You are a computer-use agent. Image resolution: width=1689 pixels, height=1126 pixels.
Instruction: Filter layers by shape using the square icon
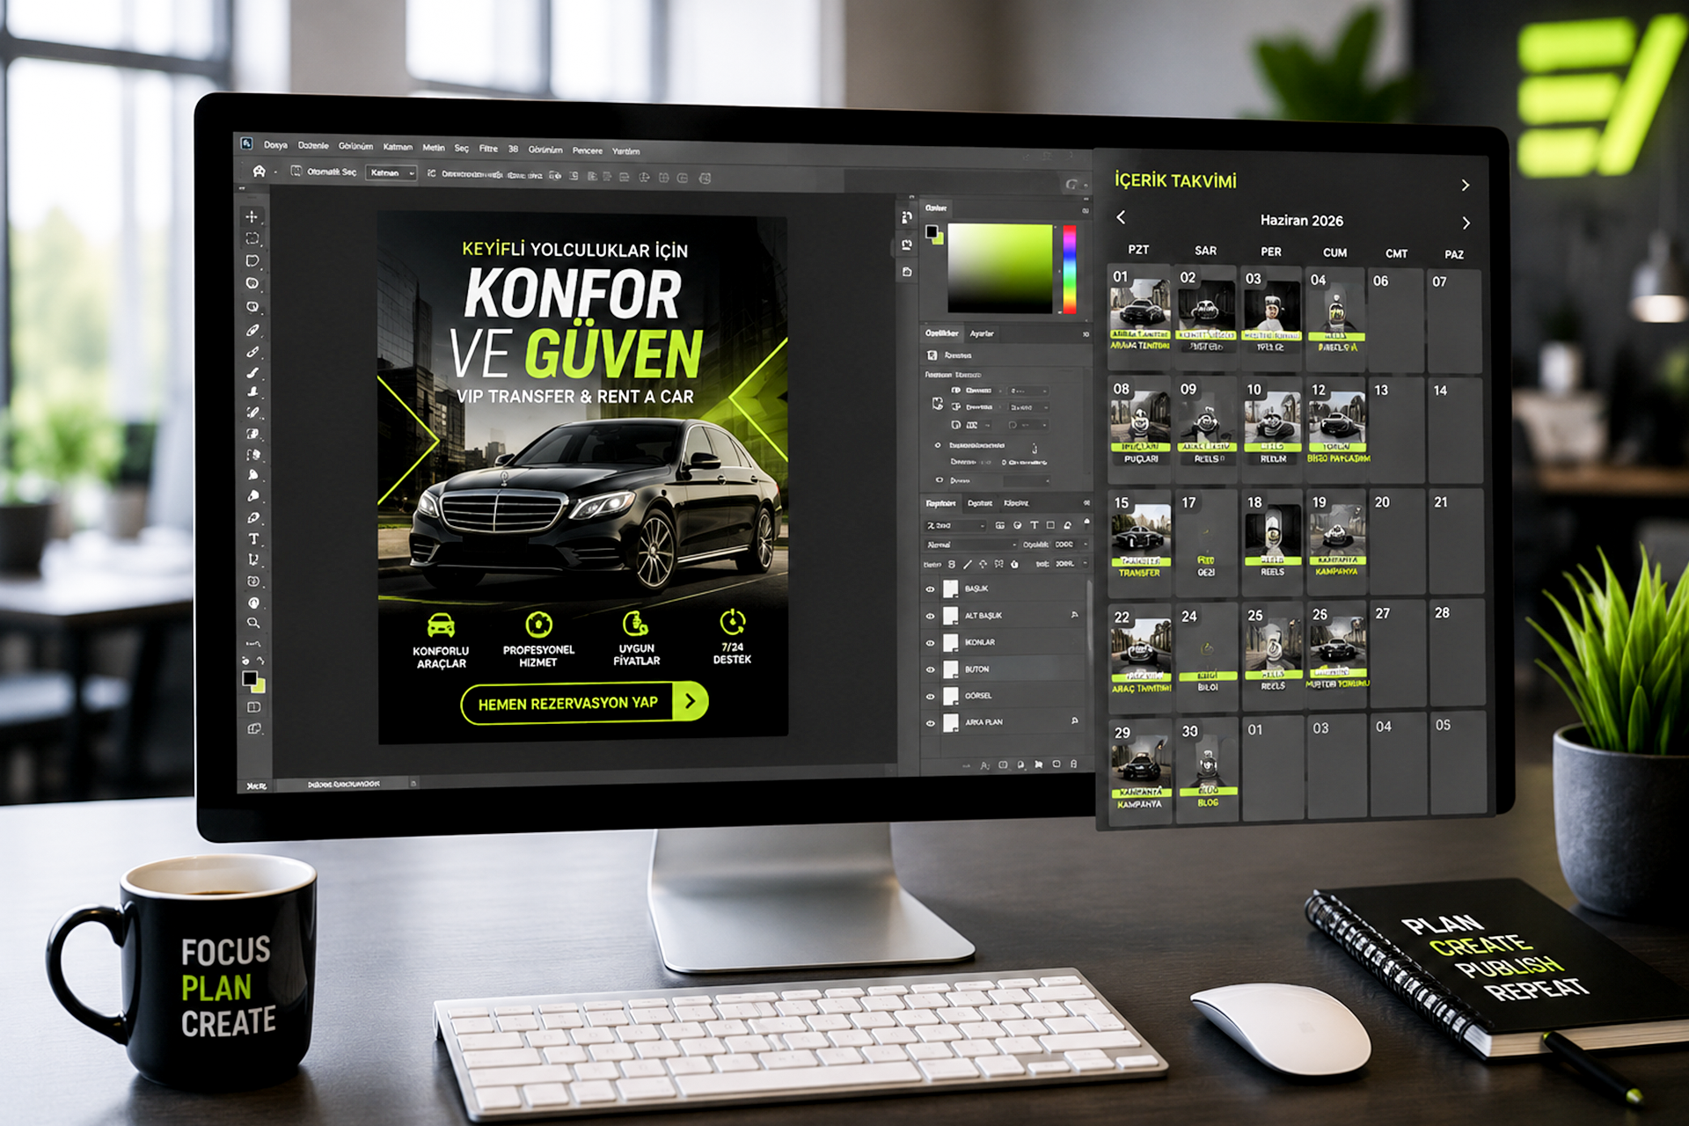click(x=1050, y=525)
